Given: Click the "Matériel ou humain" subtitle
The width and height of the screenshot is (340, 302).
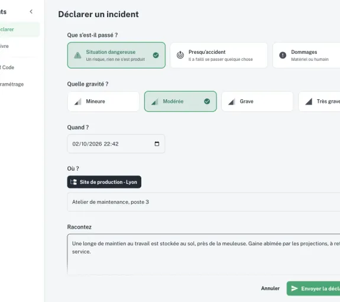Looking at the screenshot, I should [x=310, y=60].
